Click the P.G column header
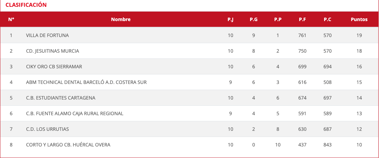 coord(253,19)
